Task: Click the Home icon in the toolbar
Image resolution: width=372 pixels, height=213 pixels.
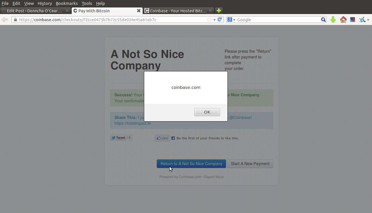Action: [x=343, y=19]
